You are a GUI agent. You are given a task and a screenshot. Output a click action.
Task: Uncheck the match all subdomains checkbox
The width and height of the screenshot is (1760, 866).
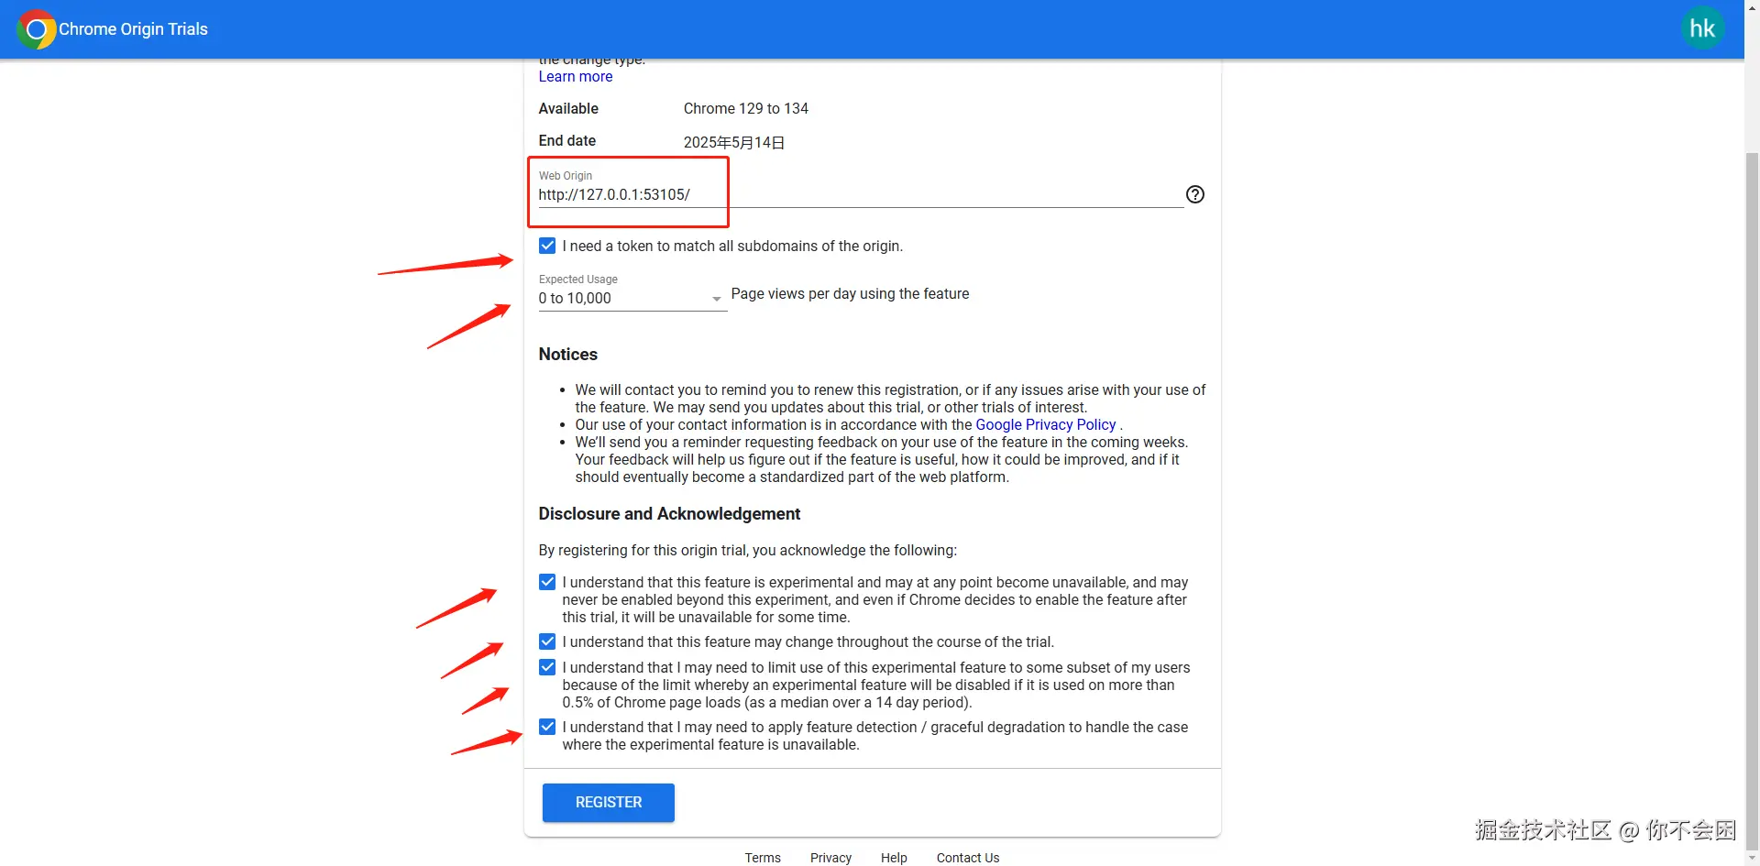547,246
